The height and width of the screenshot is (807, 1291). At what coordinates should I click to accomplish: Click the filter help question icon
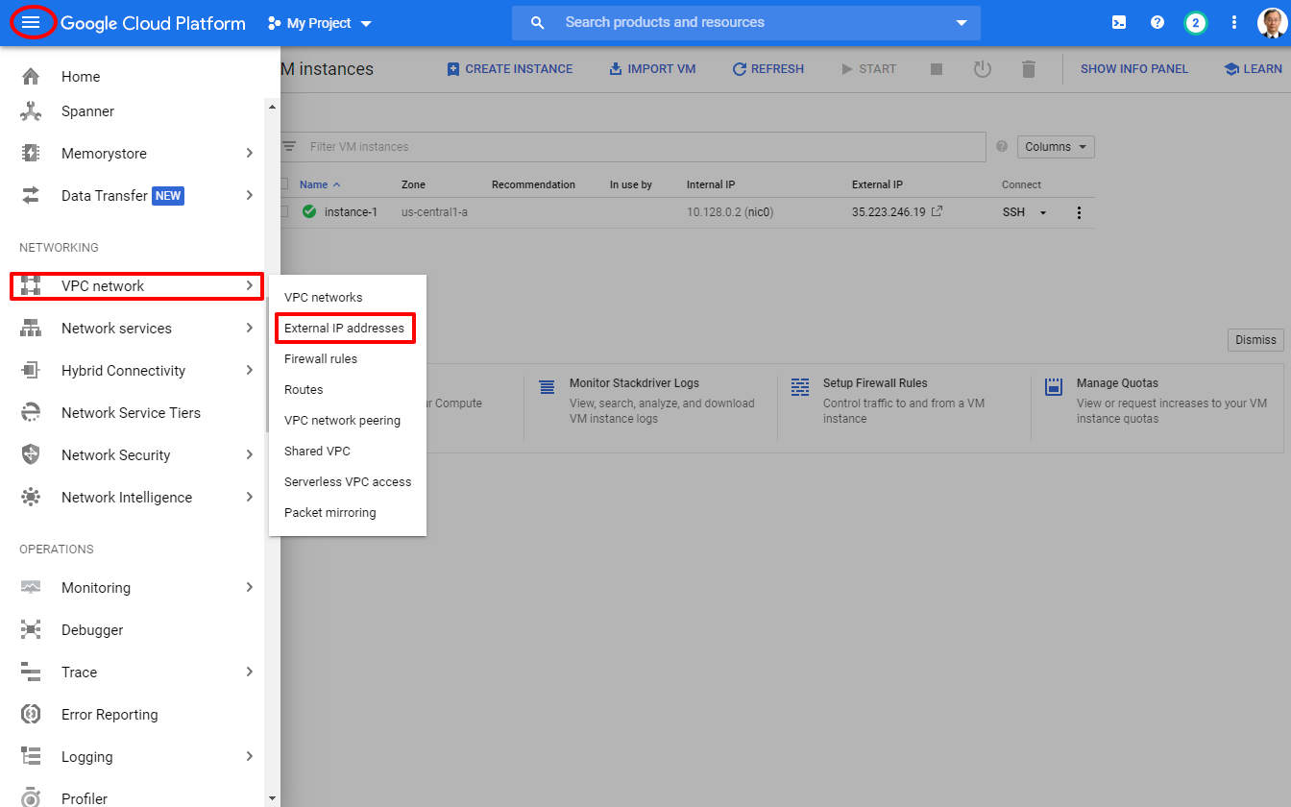[1002, 147]
